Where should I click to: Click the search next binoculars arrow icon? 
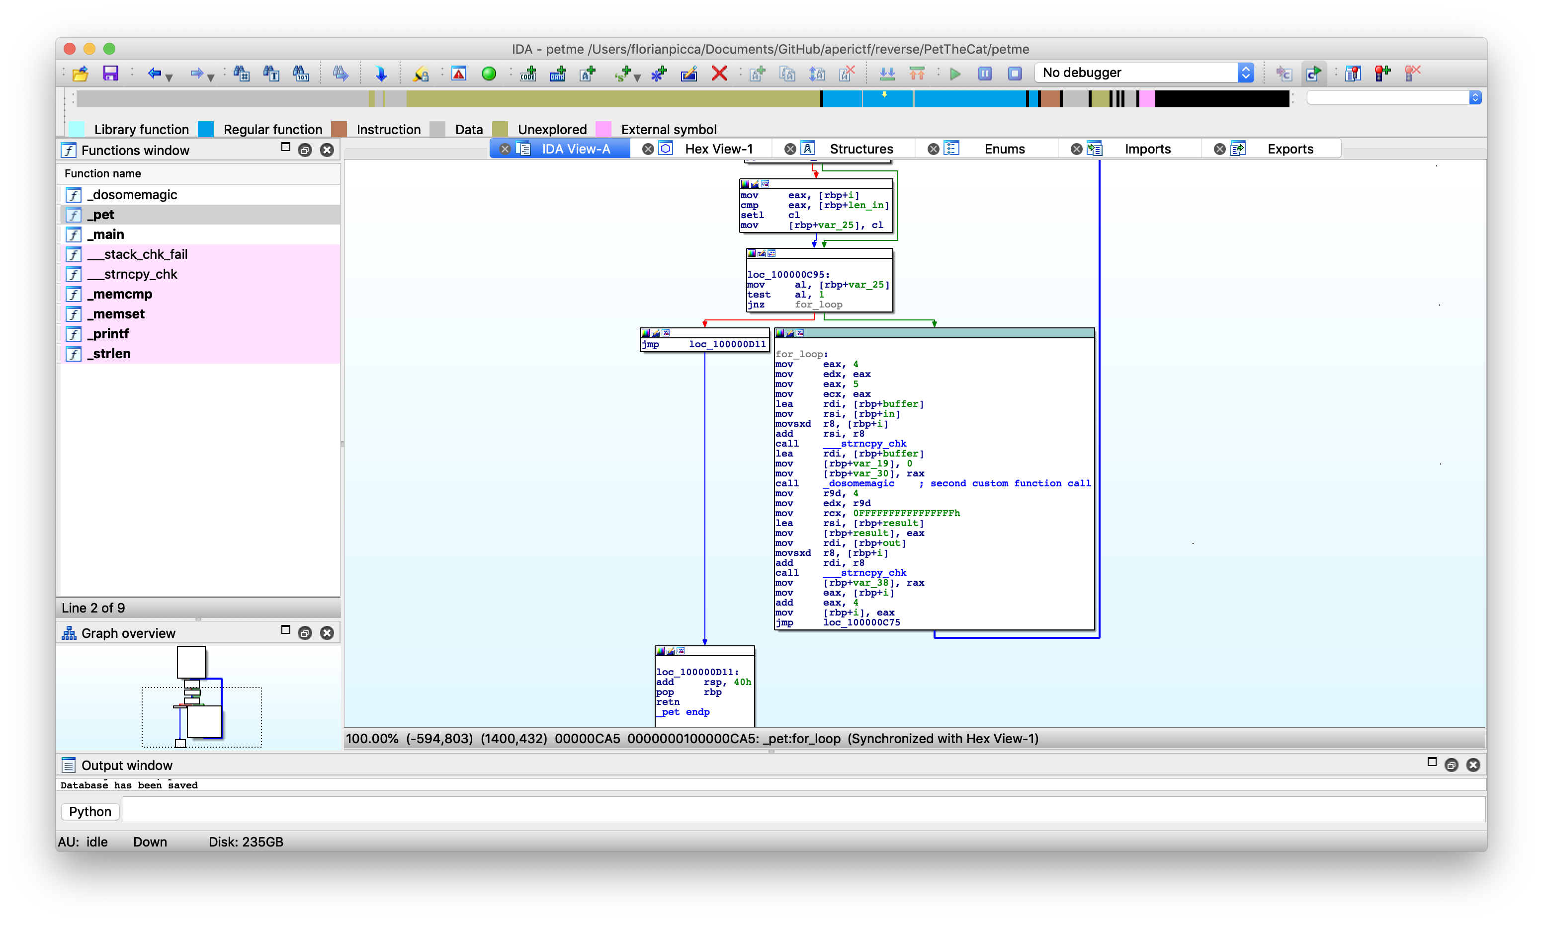point(340,74)
